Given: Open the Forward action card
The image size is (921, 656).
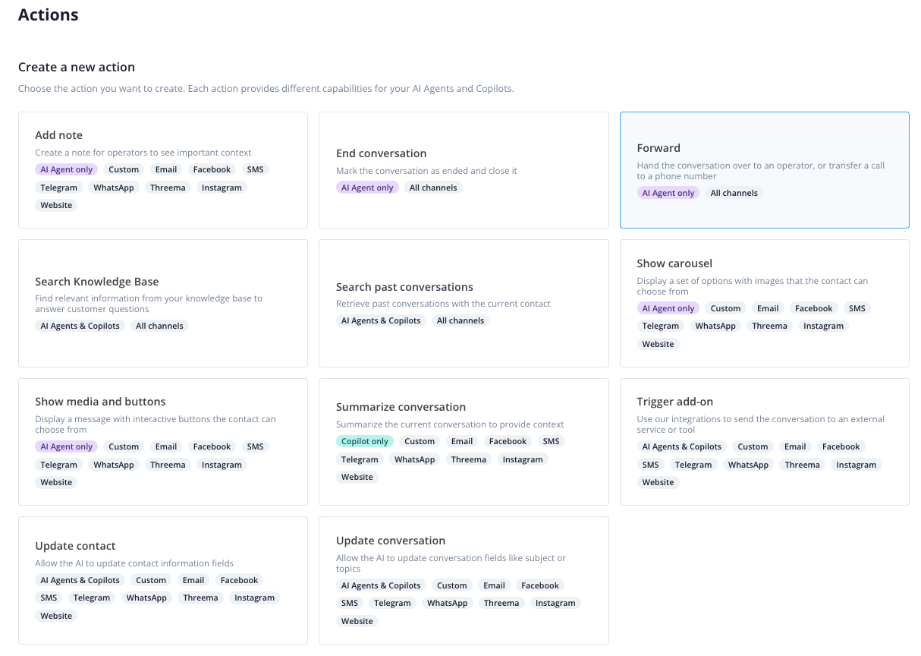Looking at the screenshot, I should point(765,170).
